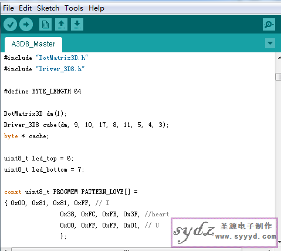Click the "// U" comment
281x251 pixels.
point(152,225)
